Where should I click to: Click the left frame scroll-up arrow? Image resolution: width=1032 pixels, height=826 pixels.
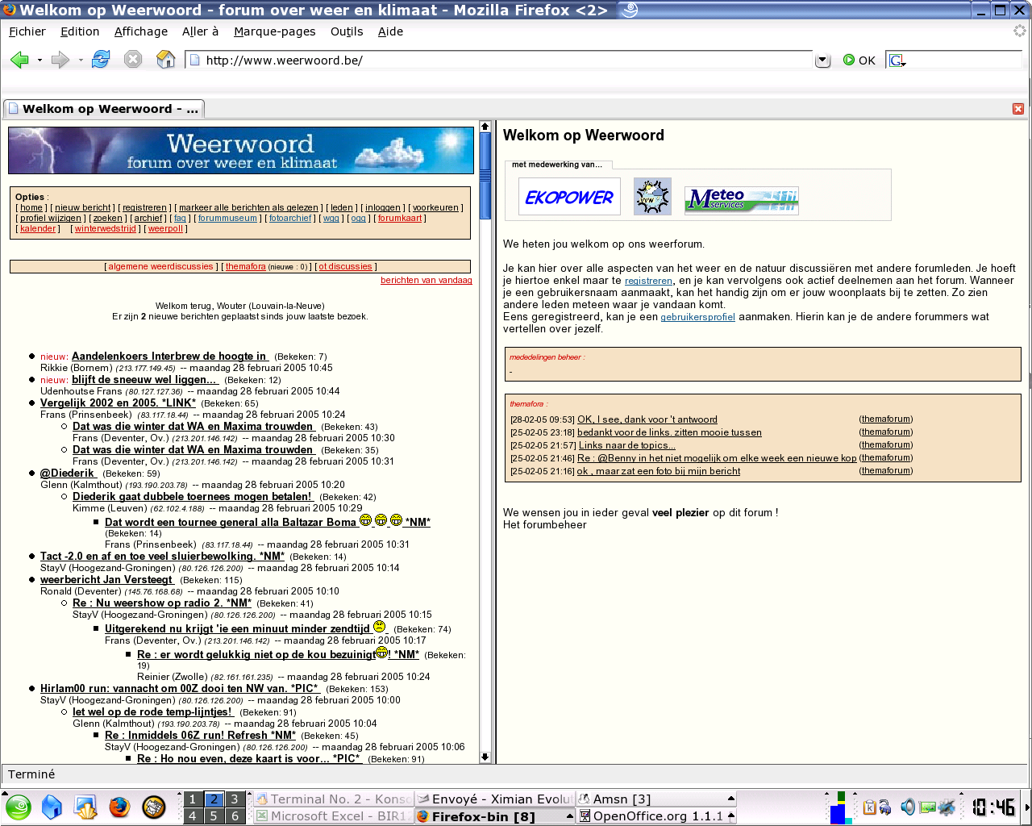(x=485, y=126)
